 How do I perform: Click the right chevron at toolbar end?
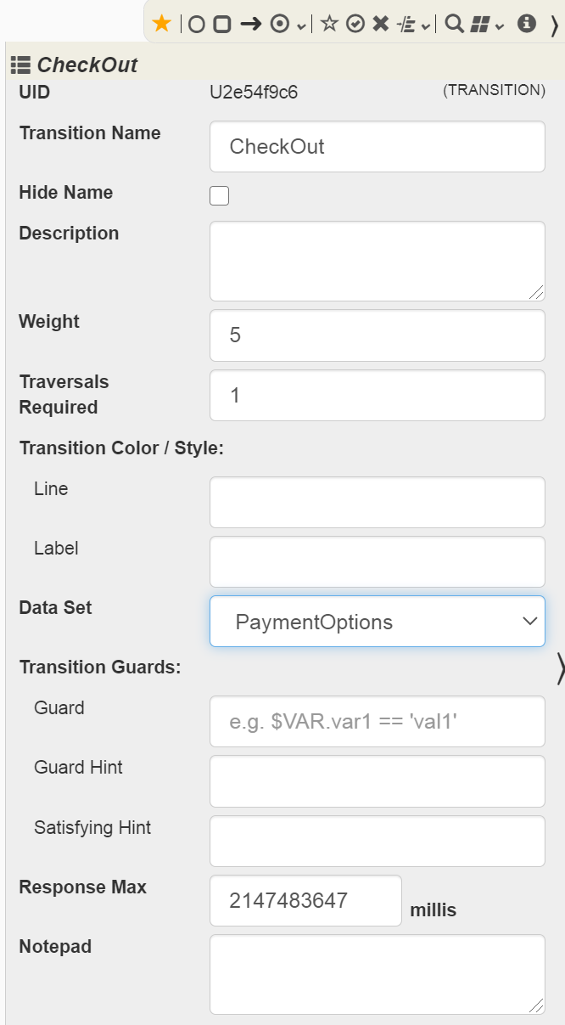coord(555,25)
